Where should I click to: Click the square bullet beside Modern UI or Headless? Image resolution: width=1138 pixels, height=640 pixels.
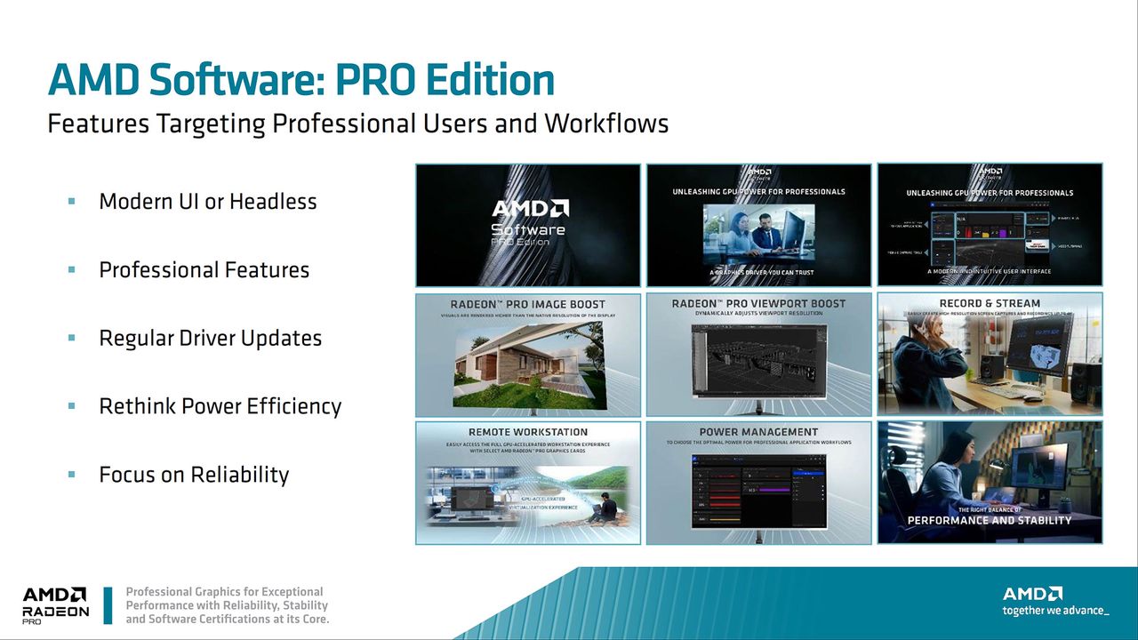tap(72, 202)
